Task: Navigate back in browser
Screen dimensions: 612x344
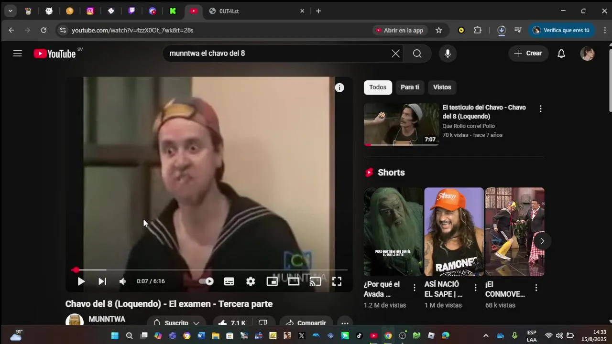Action: [11, 30]
